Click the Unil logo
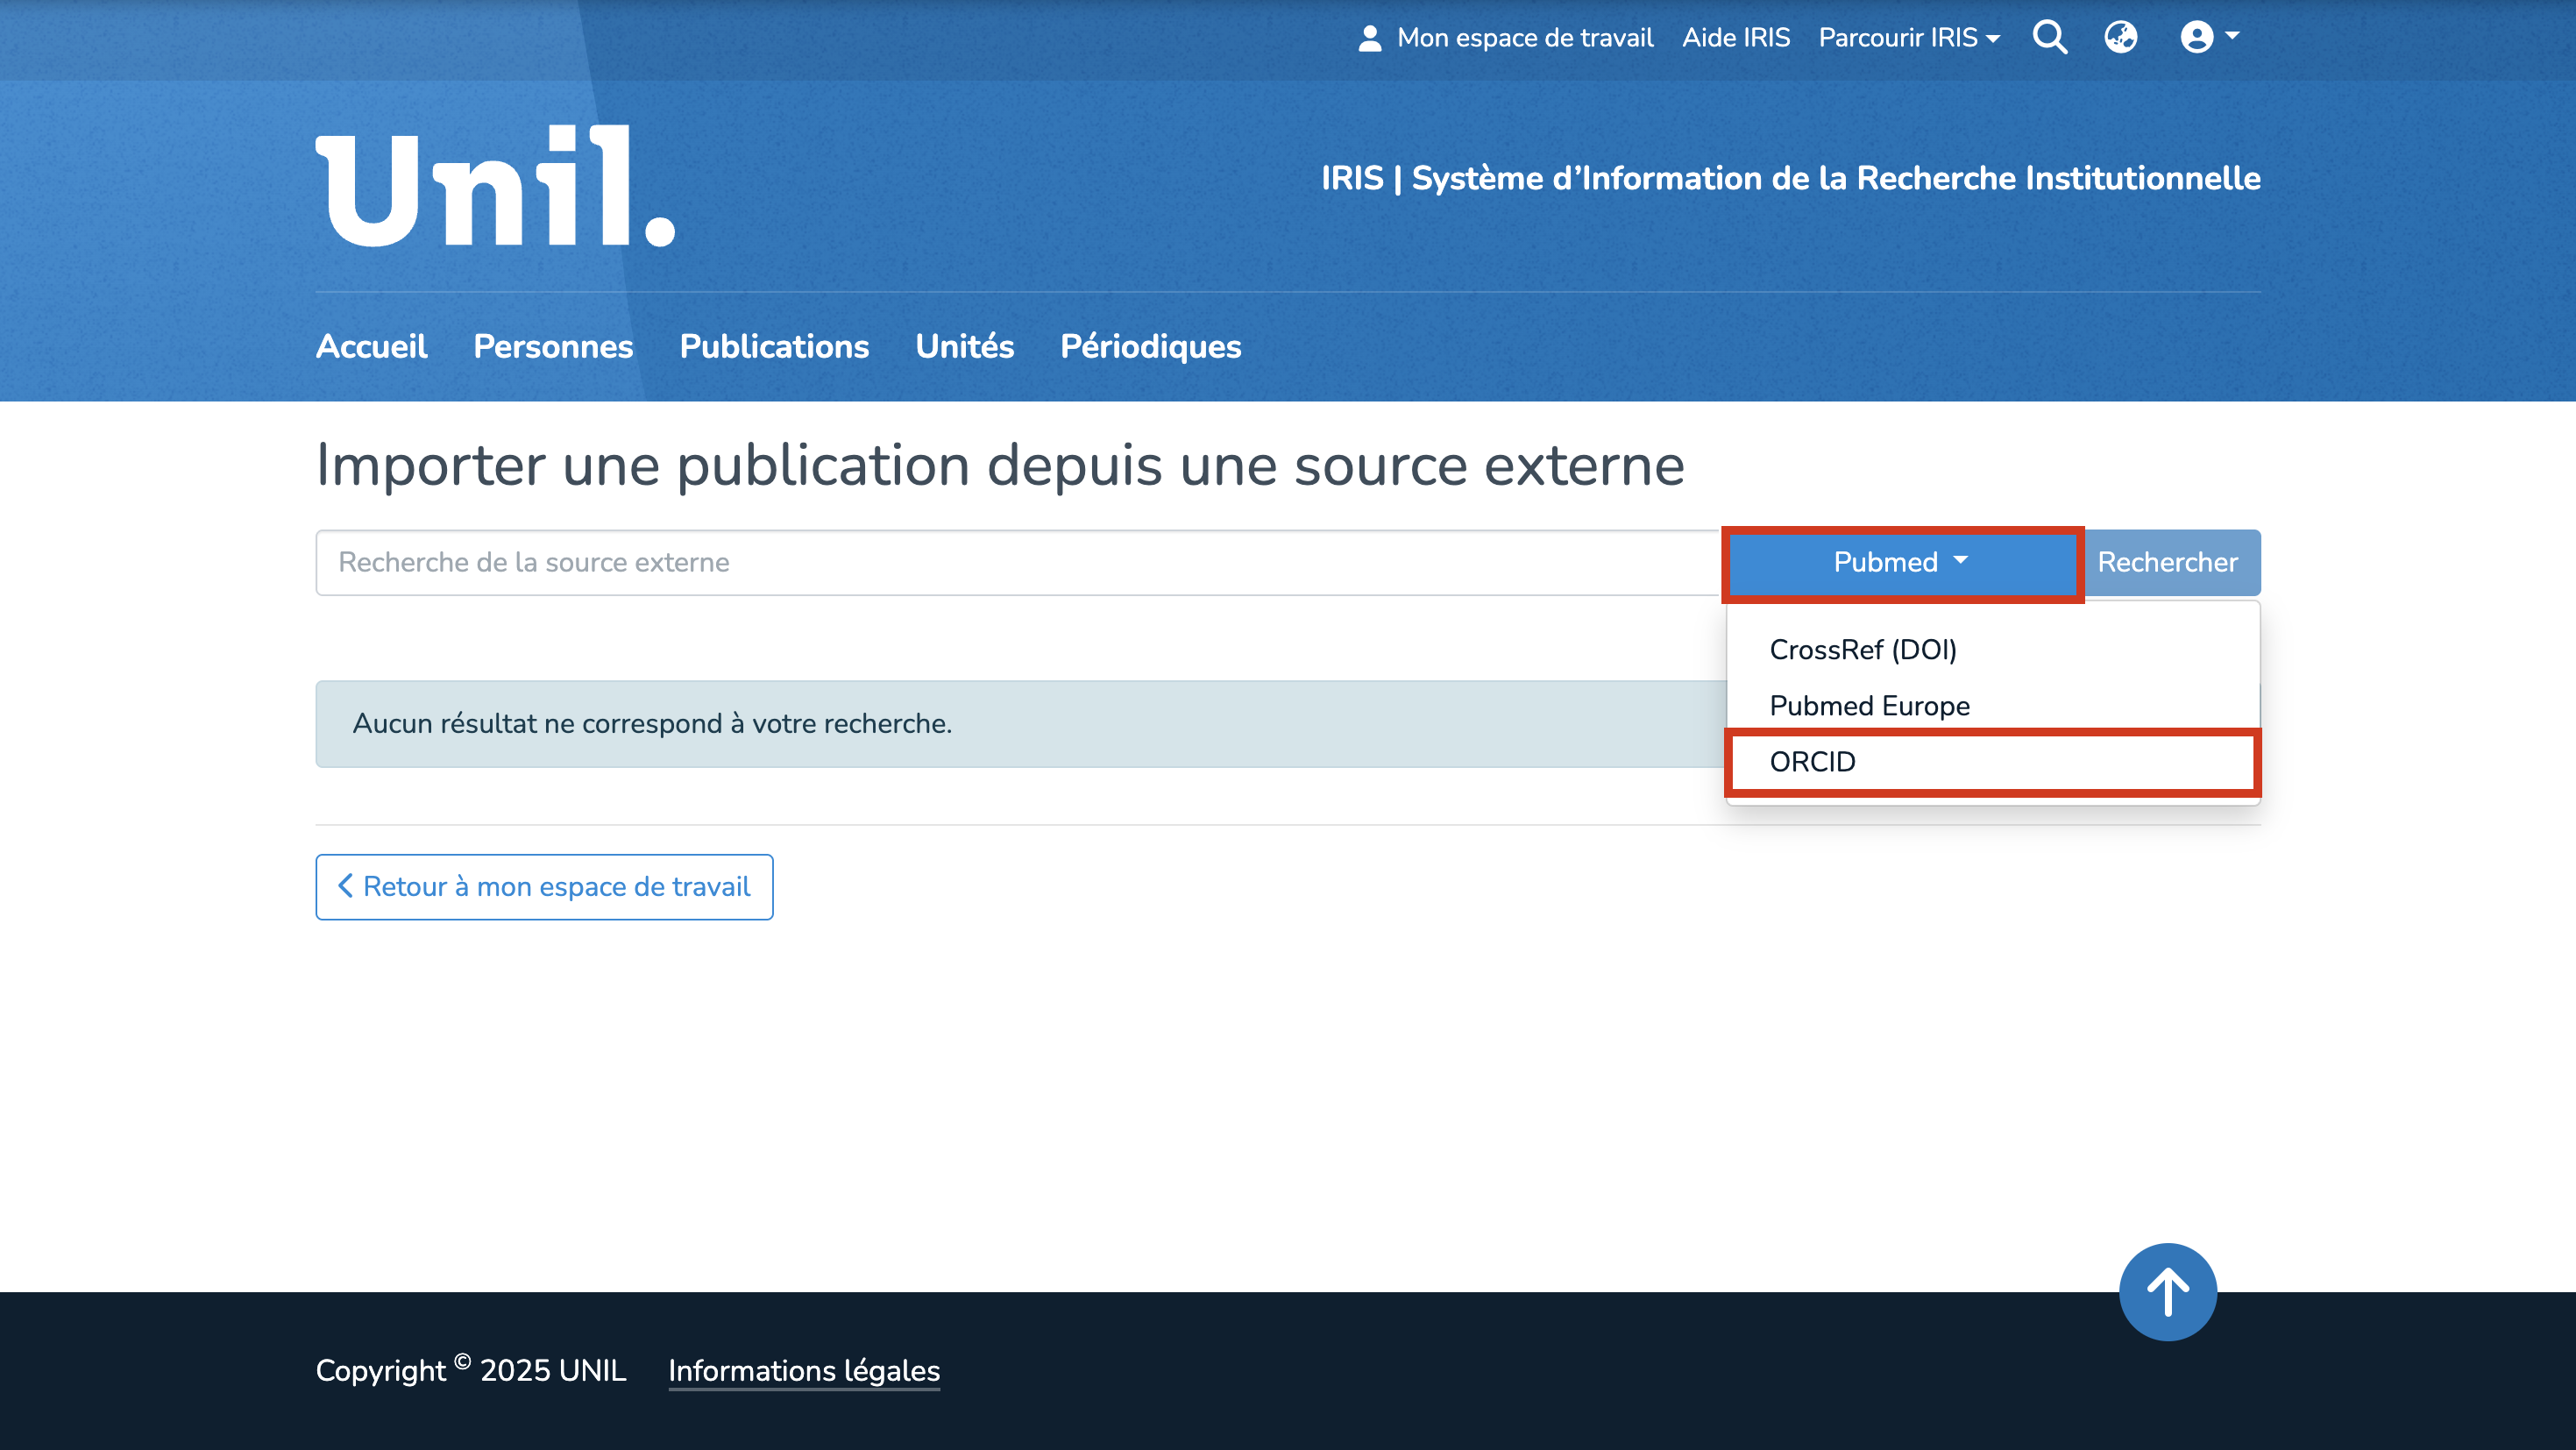This screenshot has width=2576, height=1450. 496,187
